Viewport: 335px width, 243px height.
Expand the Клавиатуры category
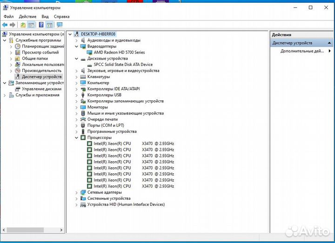tap(77, 77)
